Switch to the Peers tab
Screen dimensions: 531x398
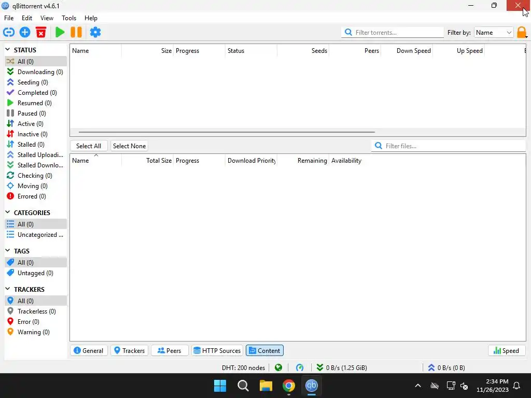coord(170,351)
